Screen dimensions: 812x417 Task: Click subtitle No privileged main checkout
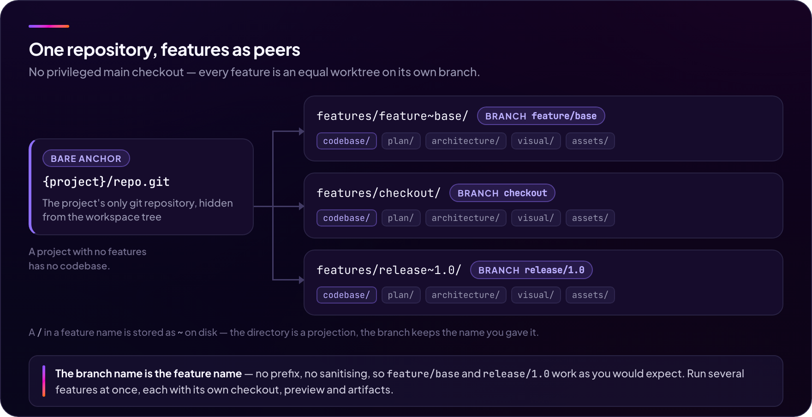pyautogui.click(x=254, y=72)
